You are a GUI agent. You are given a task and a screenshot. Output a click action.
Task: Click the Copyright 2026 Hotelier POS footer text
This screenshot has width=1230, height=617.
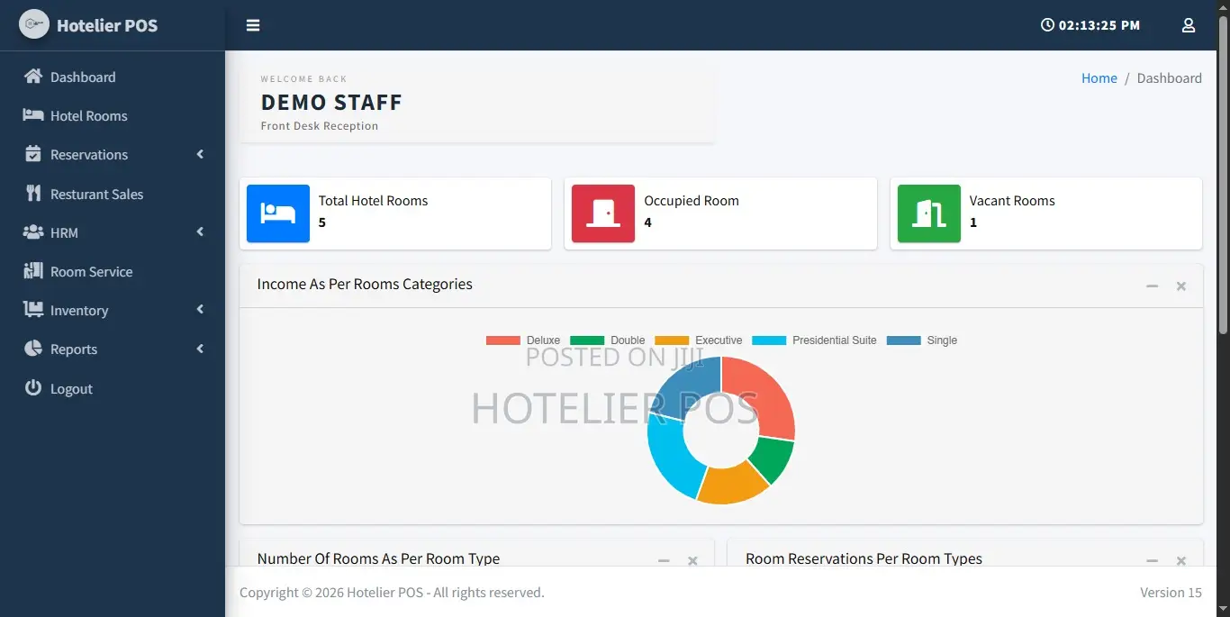[392, 593]
